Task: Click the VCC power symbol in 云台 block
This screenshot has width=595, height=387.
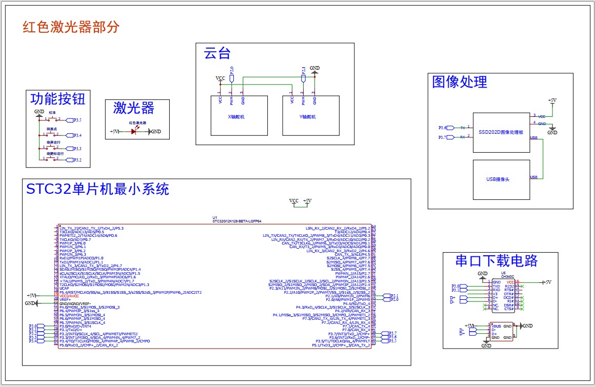Action: point(220,79)
